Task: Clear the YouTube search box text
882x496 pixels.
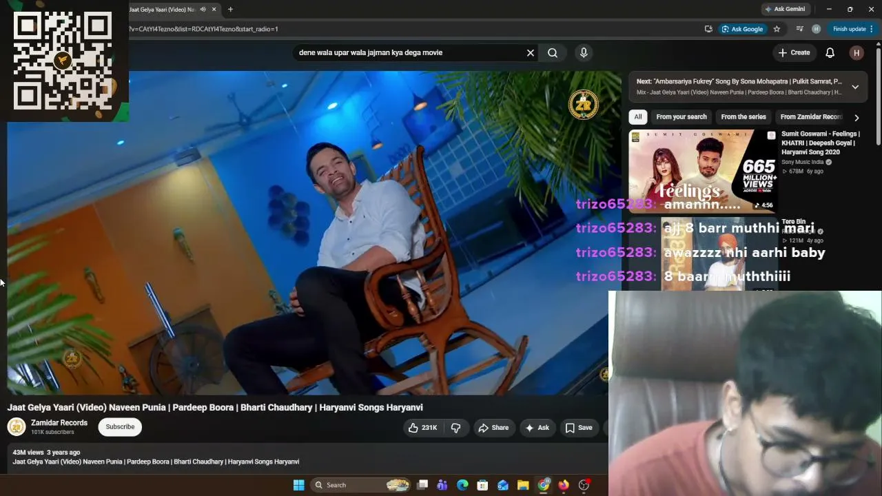Action: click(x=531, y=52)
